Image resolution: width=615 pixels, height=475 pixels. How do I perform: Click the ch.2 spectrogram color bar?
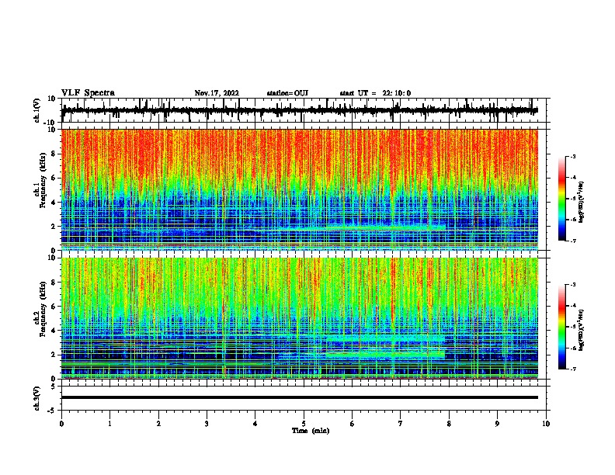point(562,327)
